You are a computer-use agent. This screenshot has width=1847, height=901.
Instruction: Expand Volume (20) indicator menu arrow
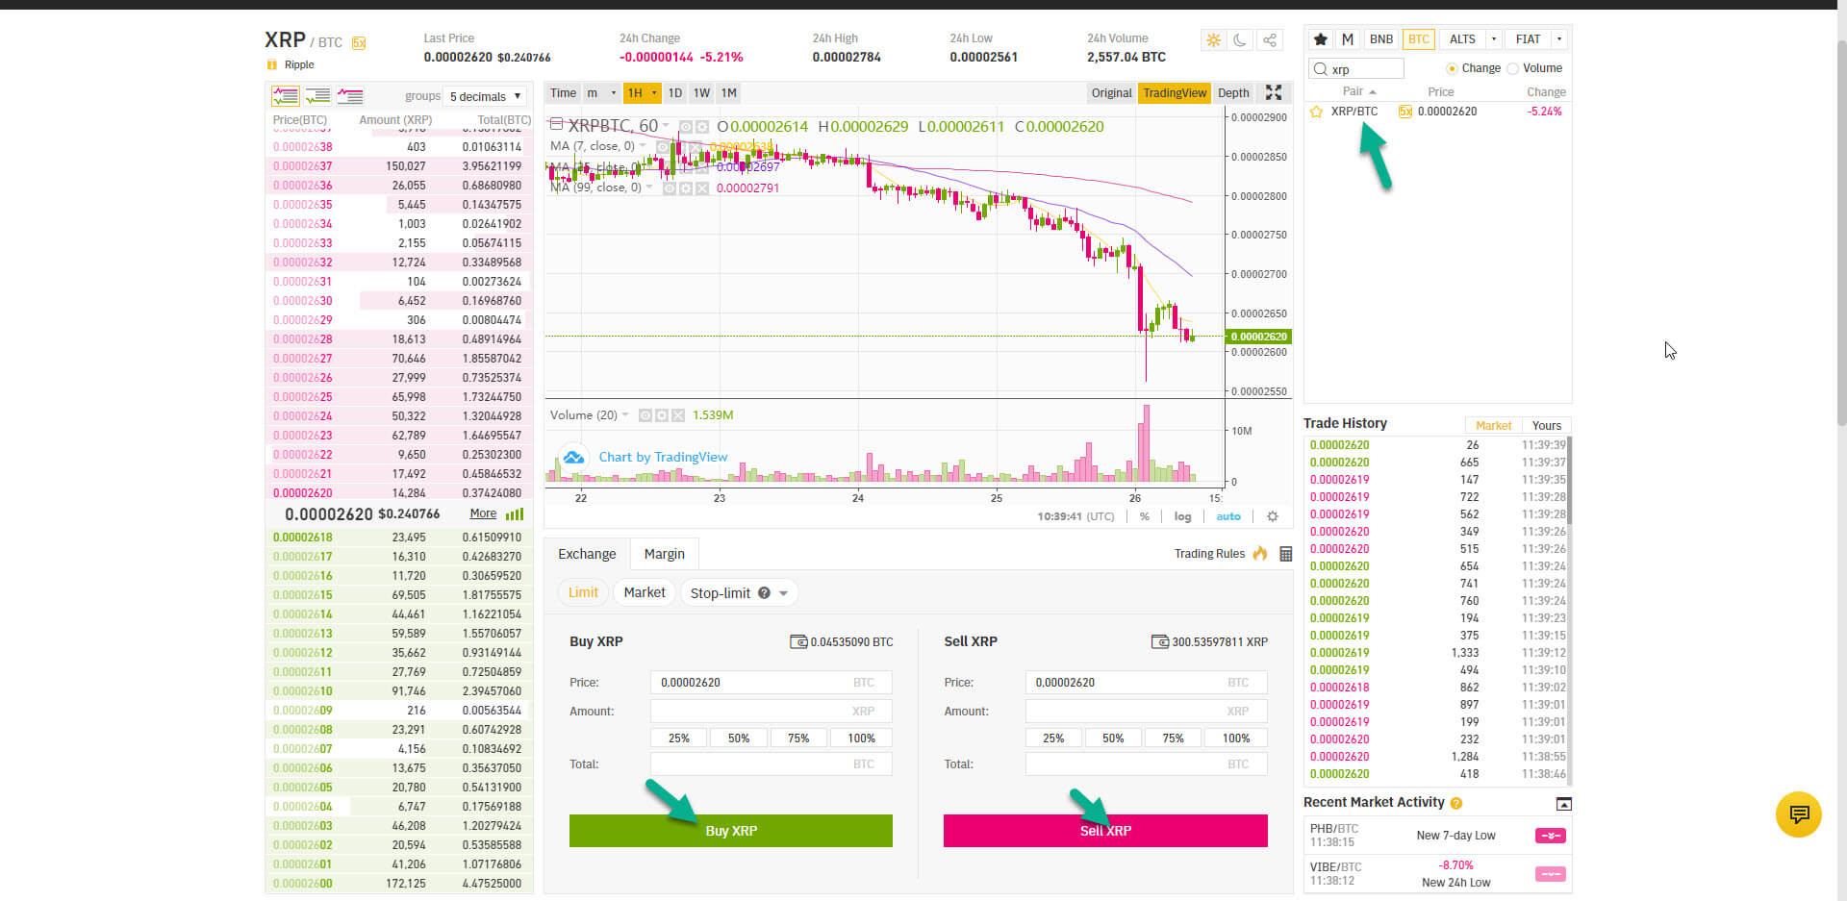625,415
